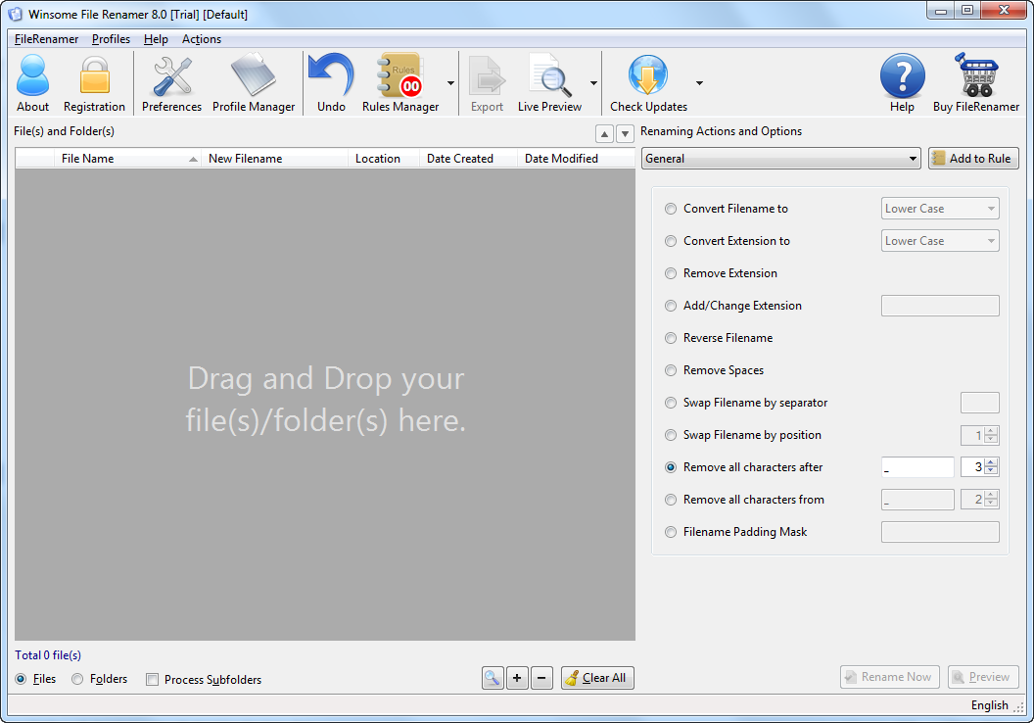This screenshot has width=1034, height=723.
Task: Click the Total 0 file(s) label
Action: tap(48, 655)
